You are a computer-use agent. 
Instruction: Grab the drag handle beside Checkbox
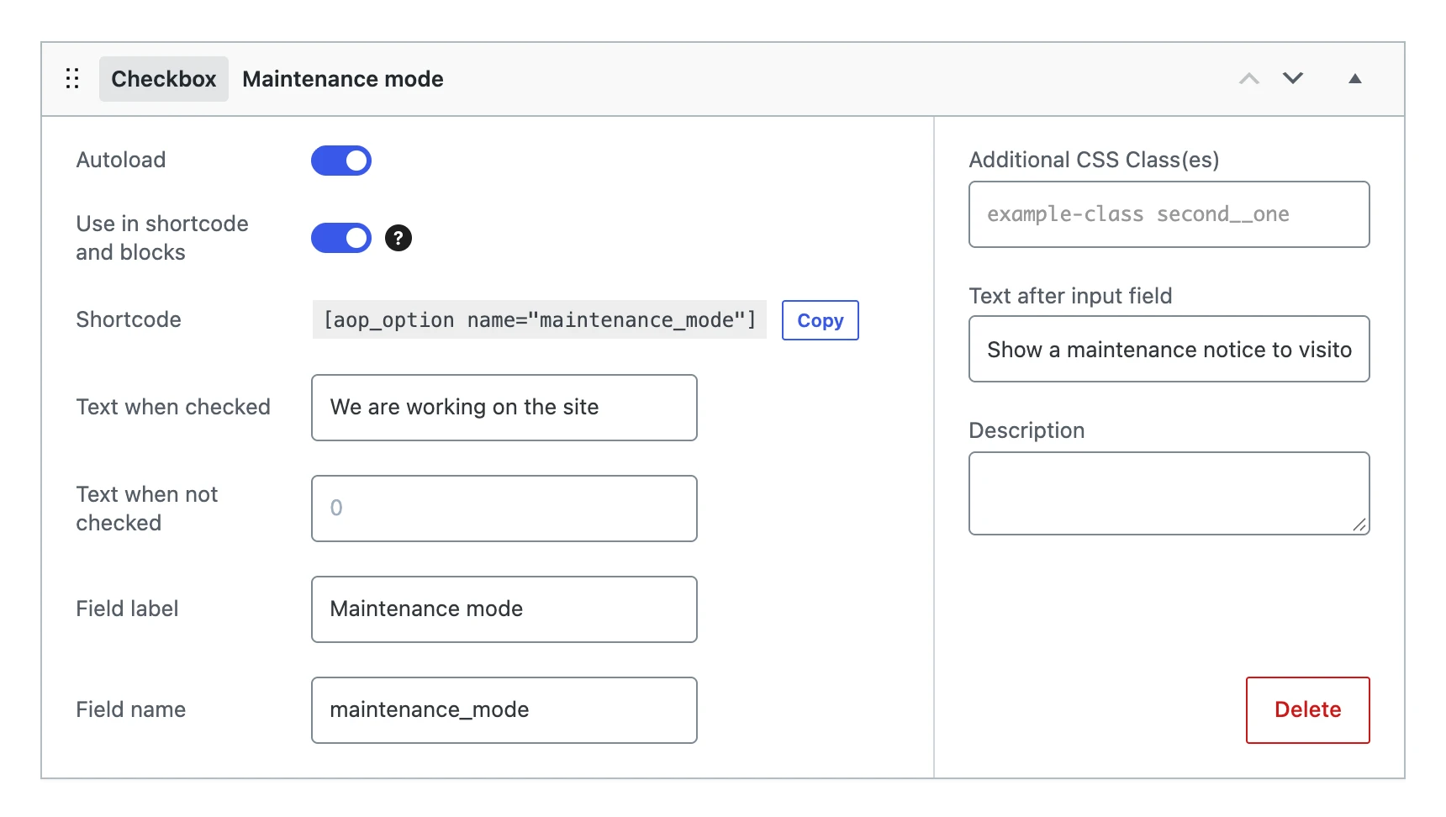click(x=72, y=79)
